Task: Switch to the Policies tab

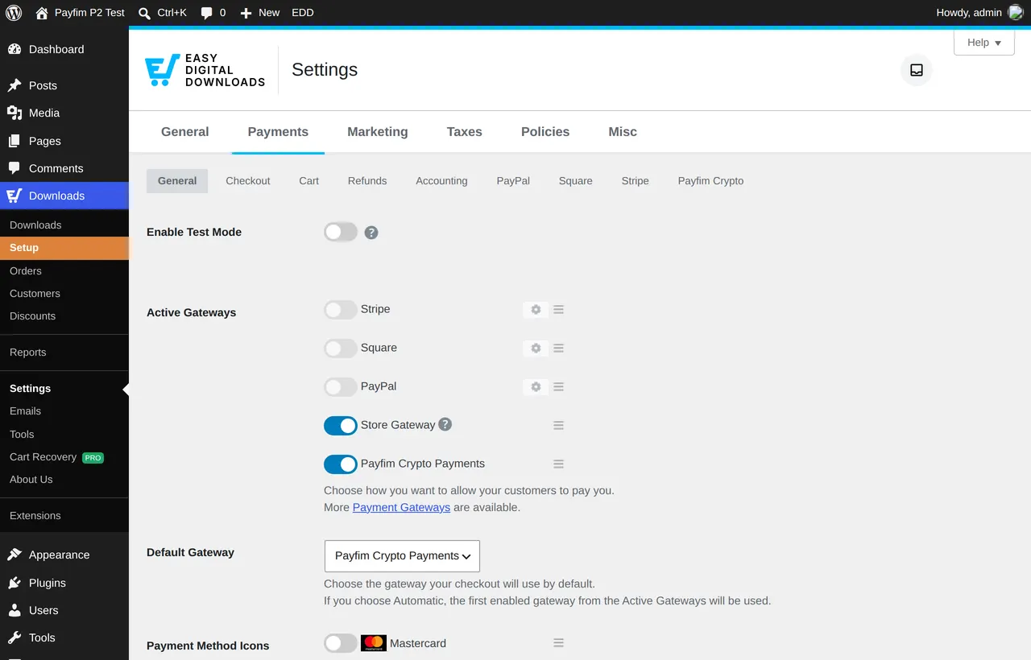Action: [x=545, y=132]
